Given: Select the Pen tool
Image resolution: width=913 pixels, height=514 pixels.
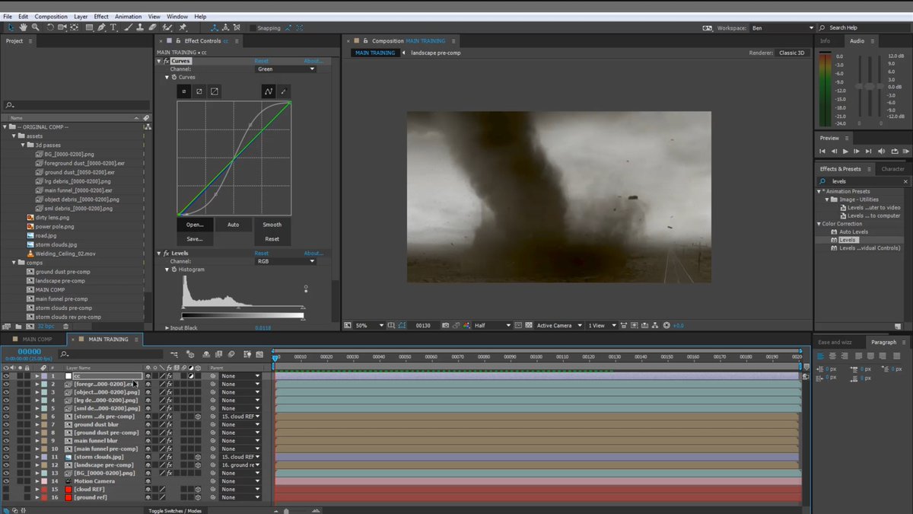Looking at the screenshot, I should 101,27.
